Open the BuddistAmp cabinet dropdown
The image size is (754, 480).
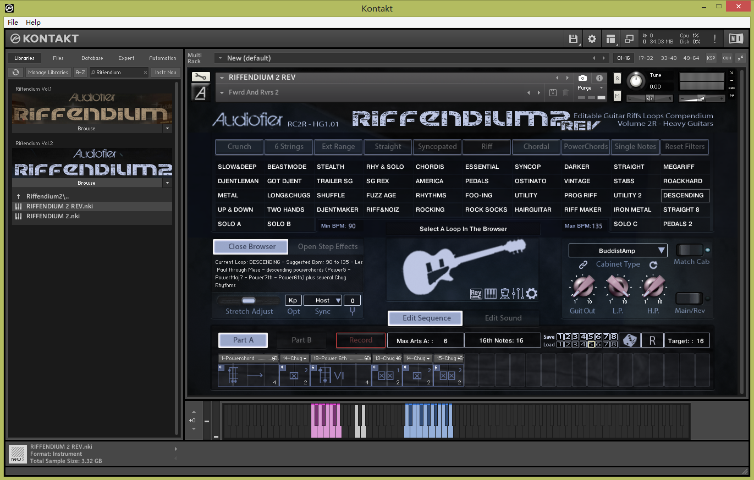[618, 251]
